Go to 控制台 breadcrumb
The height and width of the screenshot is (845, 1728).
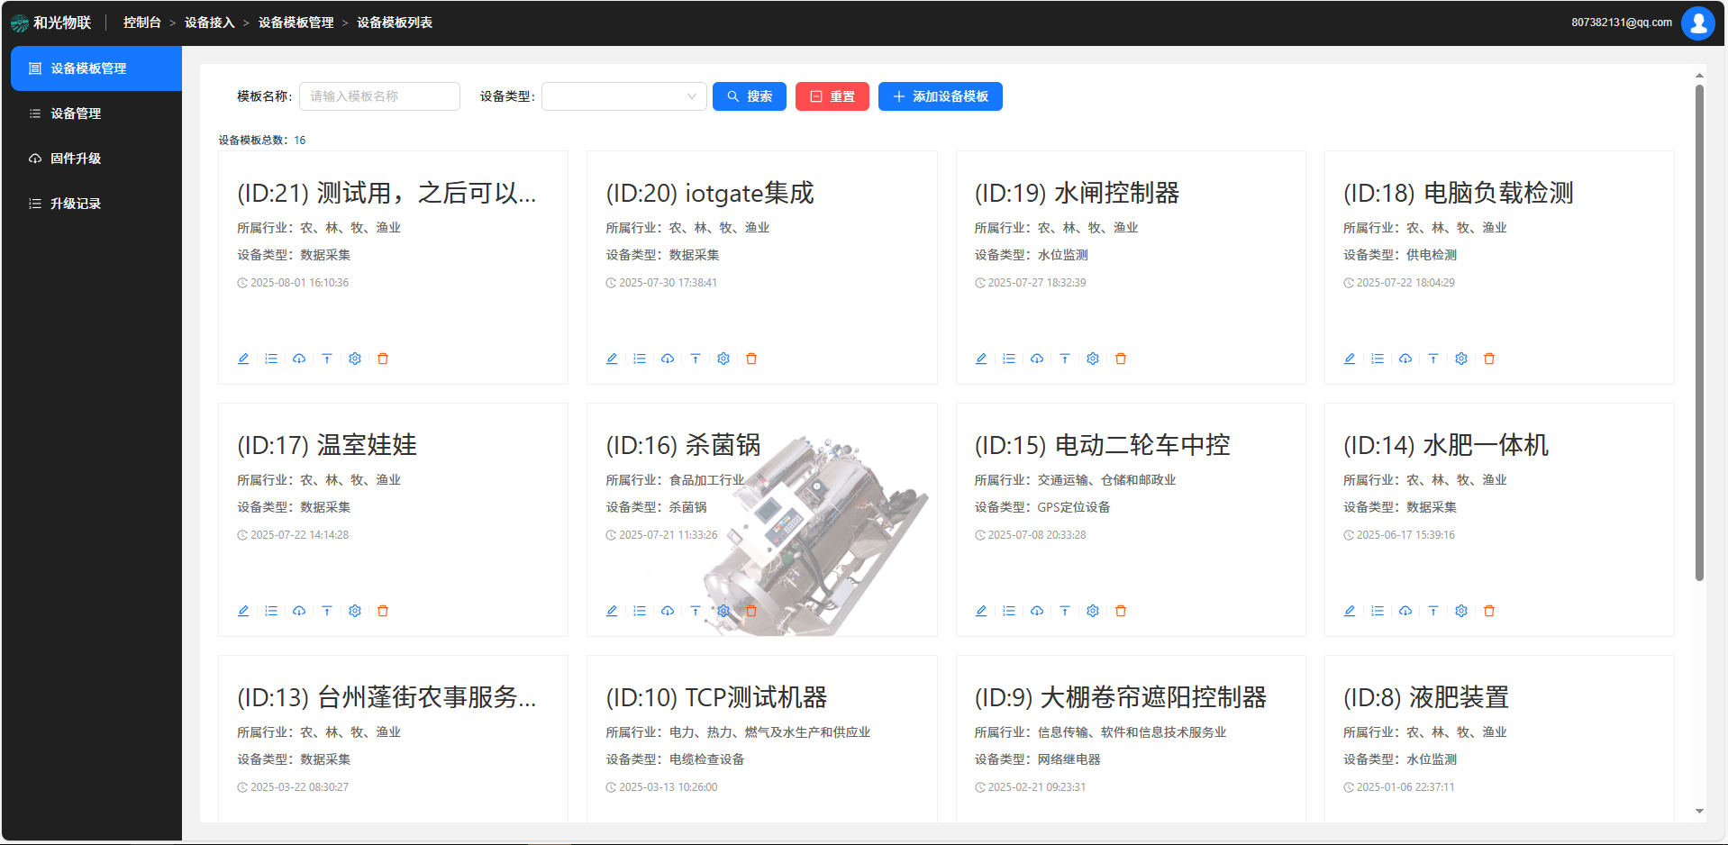[142, 23]
